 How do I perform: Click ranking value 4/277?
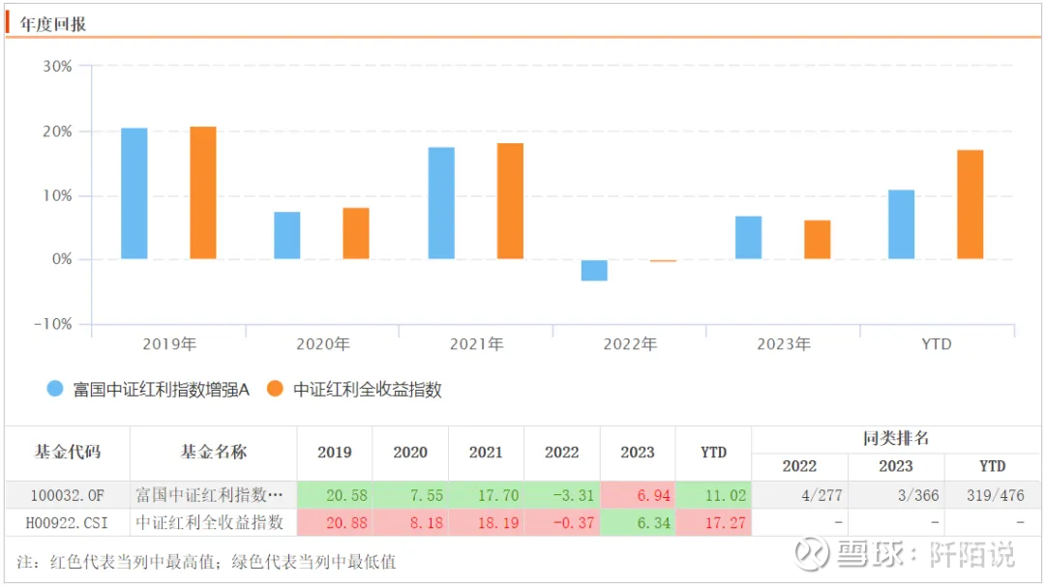click(821, 495)
